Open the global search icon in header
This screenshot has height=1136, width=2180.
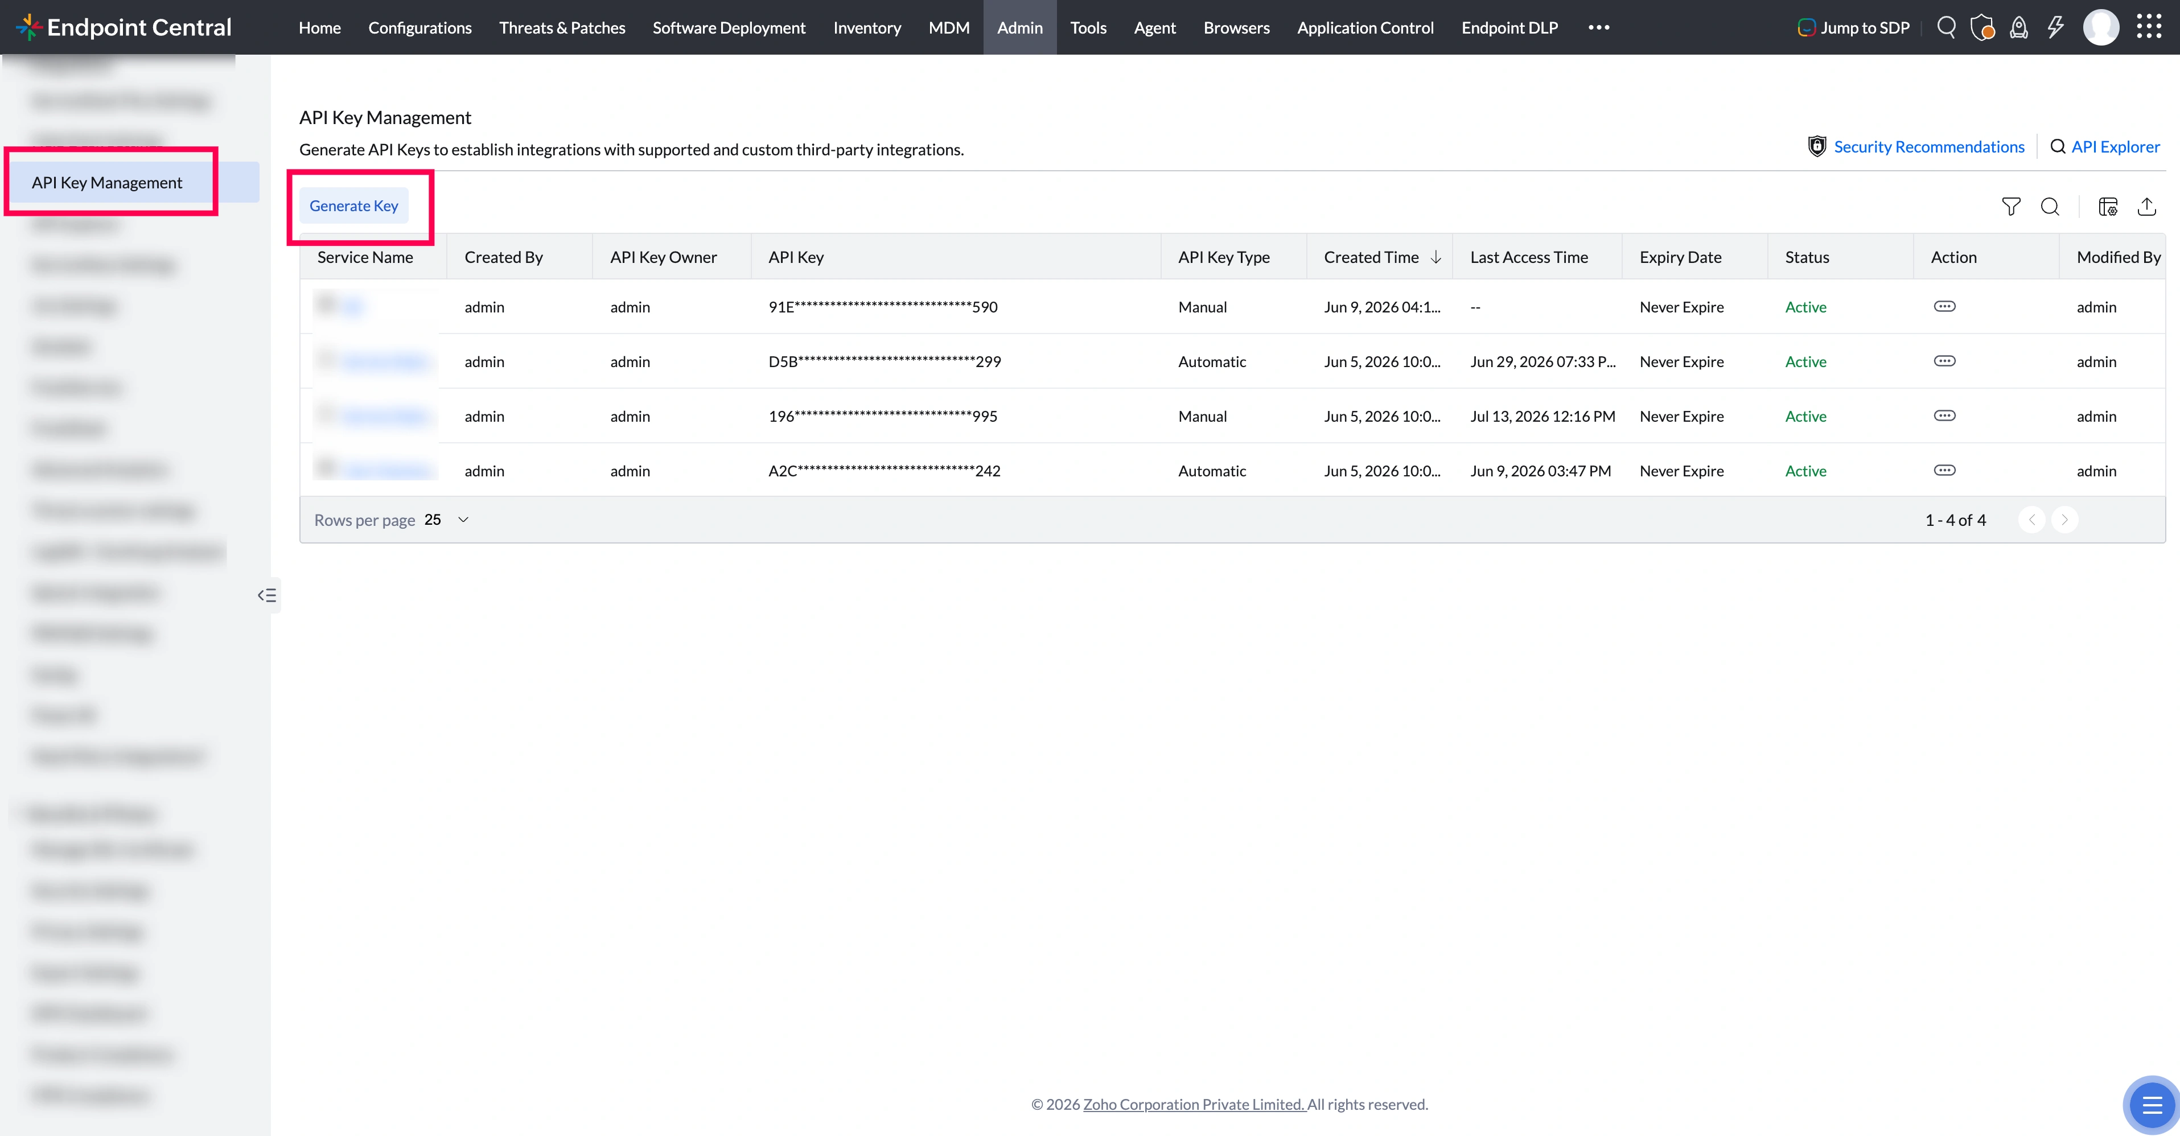coord(1945,27)
